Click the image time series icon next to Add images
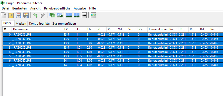The width and height of the screenshot is (223, 96). click(60, 15)
